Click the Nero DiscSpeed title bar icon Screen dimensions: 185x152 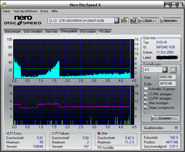[4, 5]
